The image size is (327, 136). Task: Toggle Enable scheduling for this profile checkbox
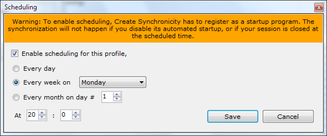click(x=15, y=53)
